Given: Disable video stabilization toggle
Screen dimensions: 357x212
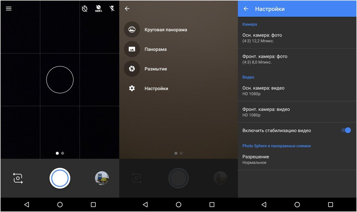Looking at the screenshot, I should point(346,130).
